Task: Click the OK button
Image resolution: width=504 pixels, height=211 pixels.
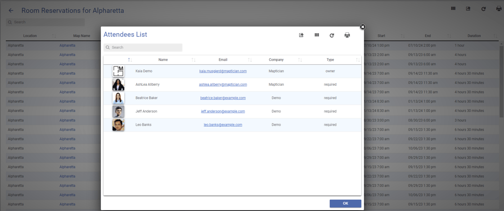Action: pyautogui.click(x=345, y=203)
